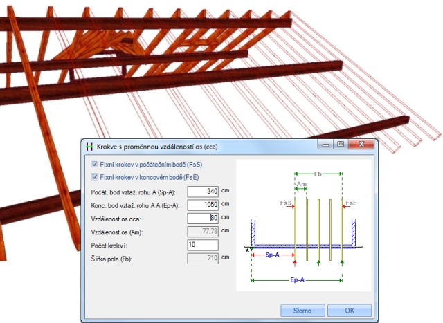Image resolution: width=443 pixels, height=323 pixels.
Task: Click the Ep-A field showing 1050
Action: tap(203, 205)
